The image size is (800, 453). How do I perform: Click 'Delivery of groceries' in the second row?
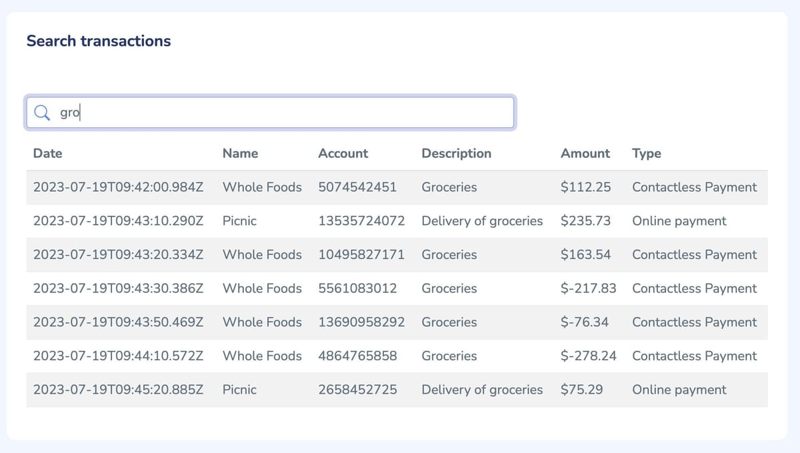tap(482, 221)
